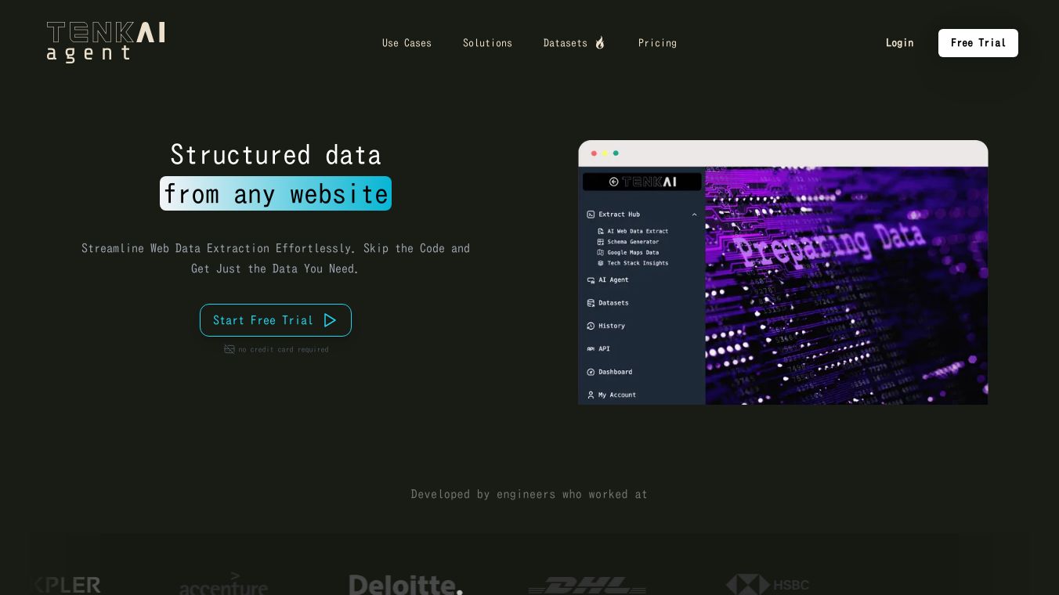Open the Solutions menu
The width and height of the screenshot is (1059, 595).
tap(487, 43)
